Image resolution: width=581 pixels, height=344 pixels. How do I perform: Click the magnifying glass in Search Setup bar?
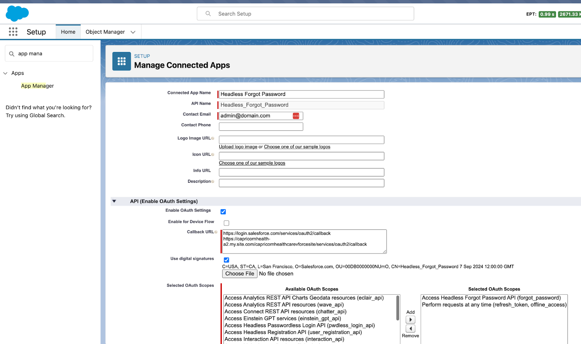pyautogui.click(x=208, y=13)
